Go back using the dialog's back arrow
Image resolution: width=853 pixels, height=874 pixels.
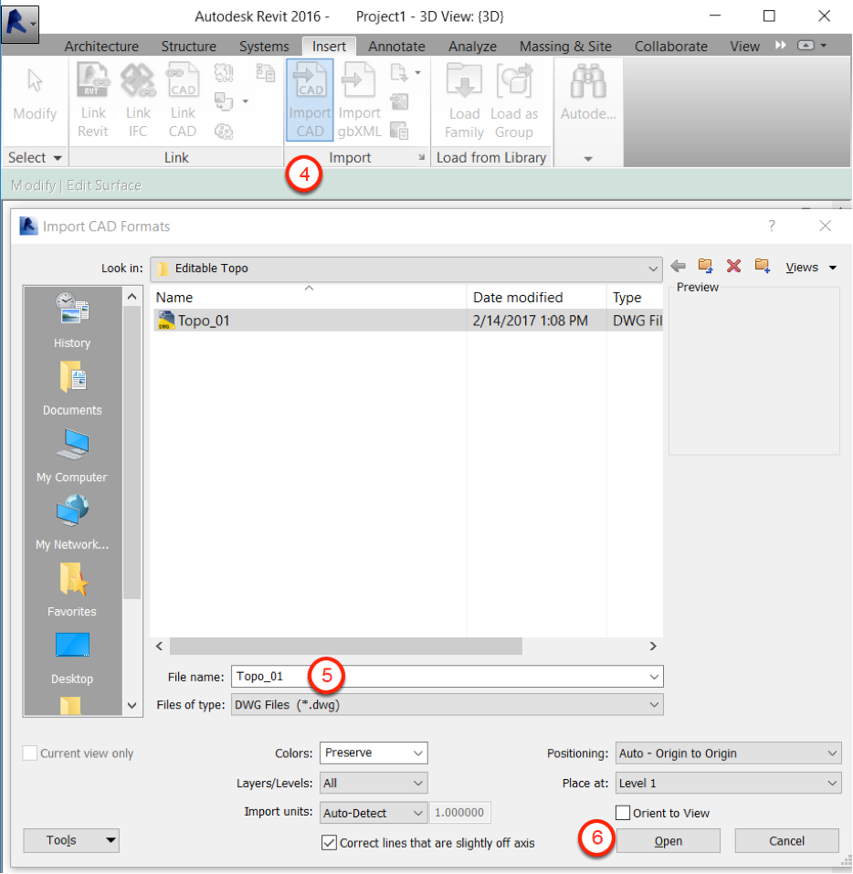pyautogui.click(x=678, y=267)
